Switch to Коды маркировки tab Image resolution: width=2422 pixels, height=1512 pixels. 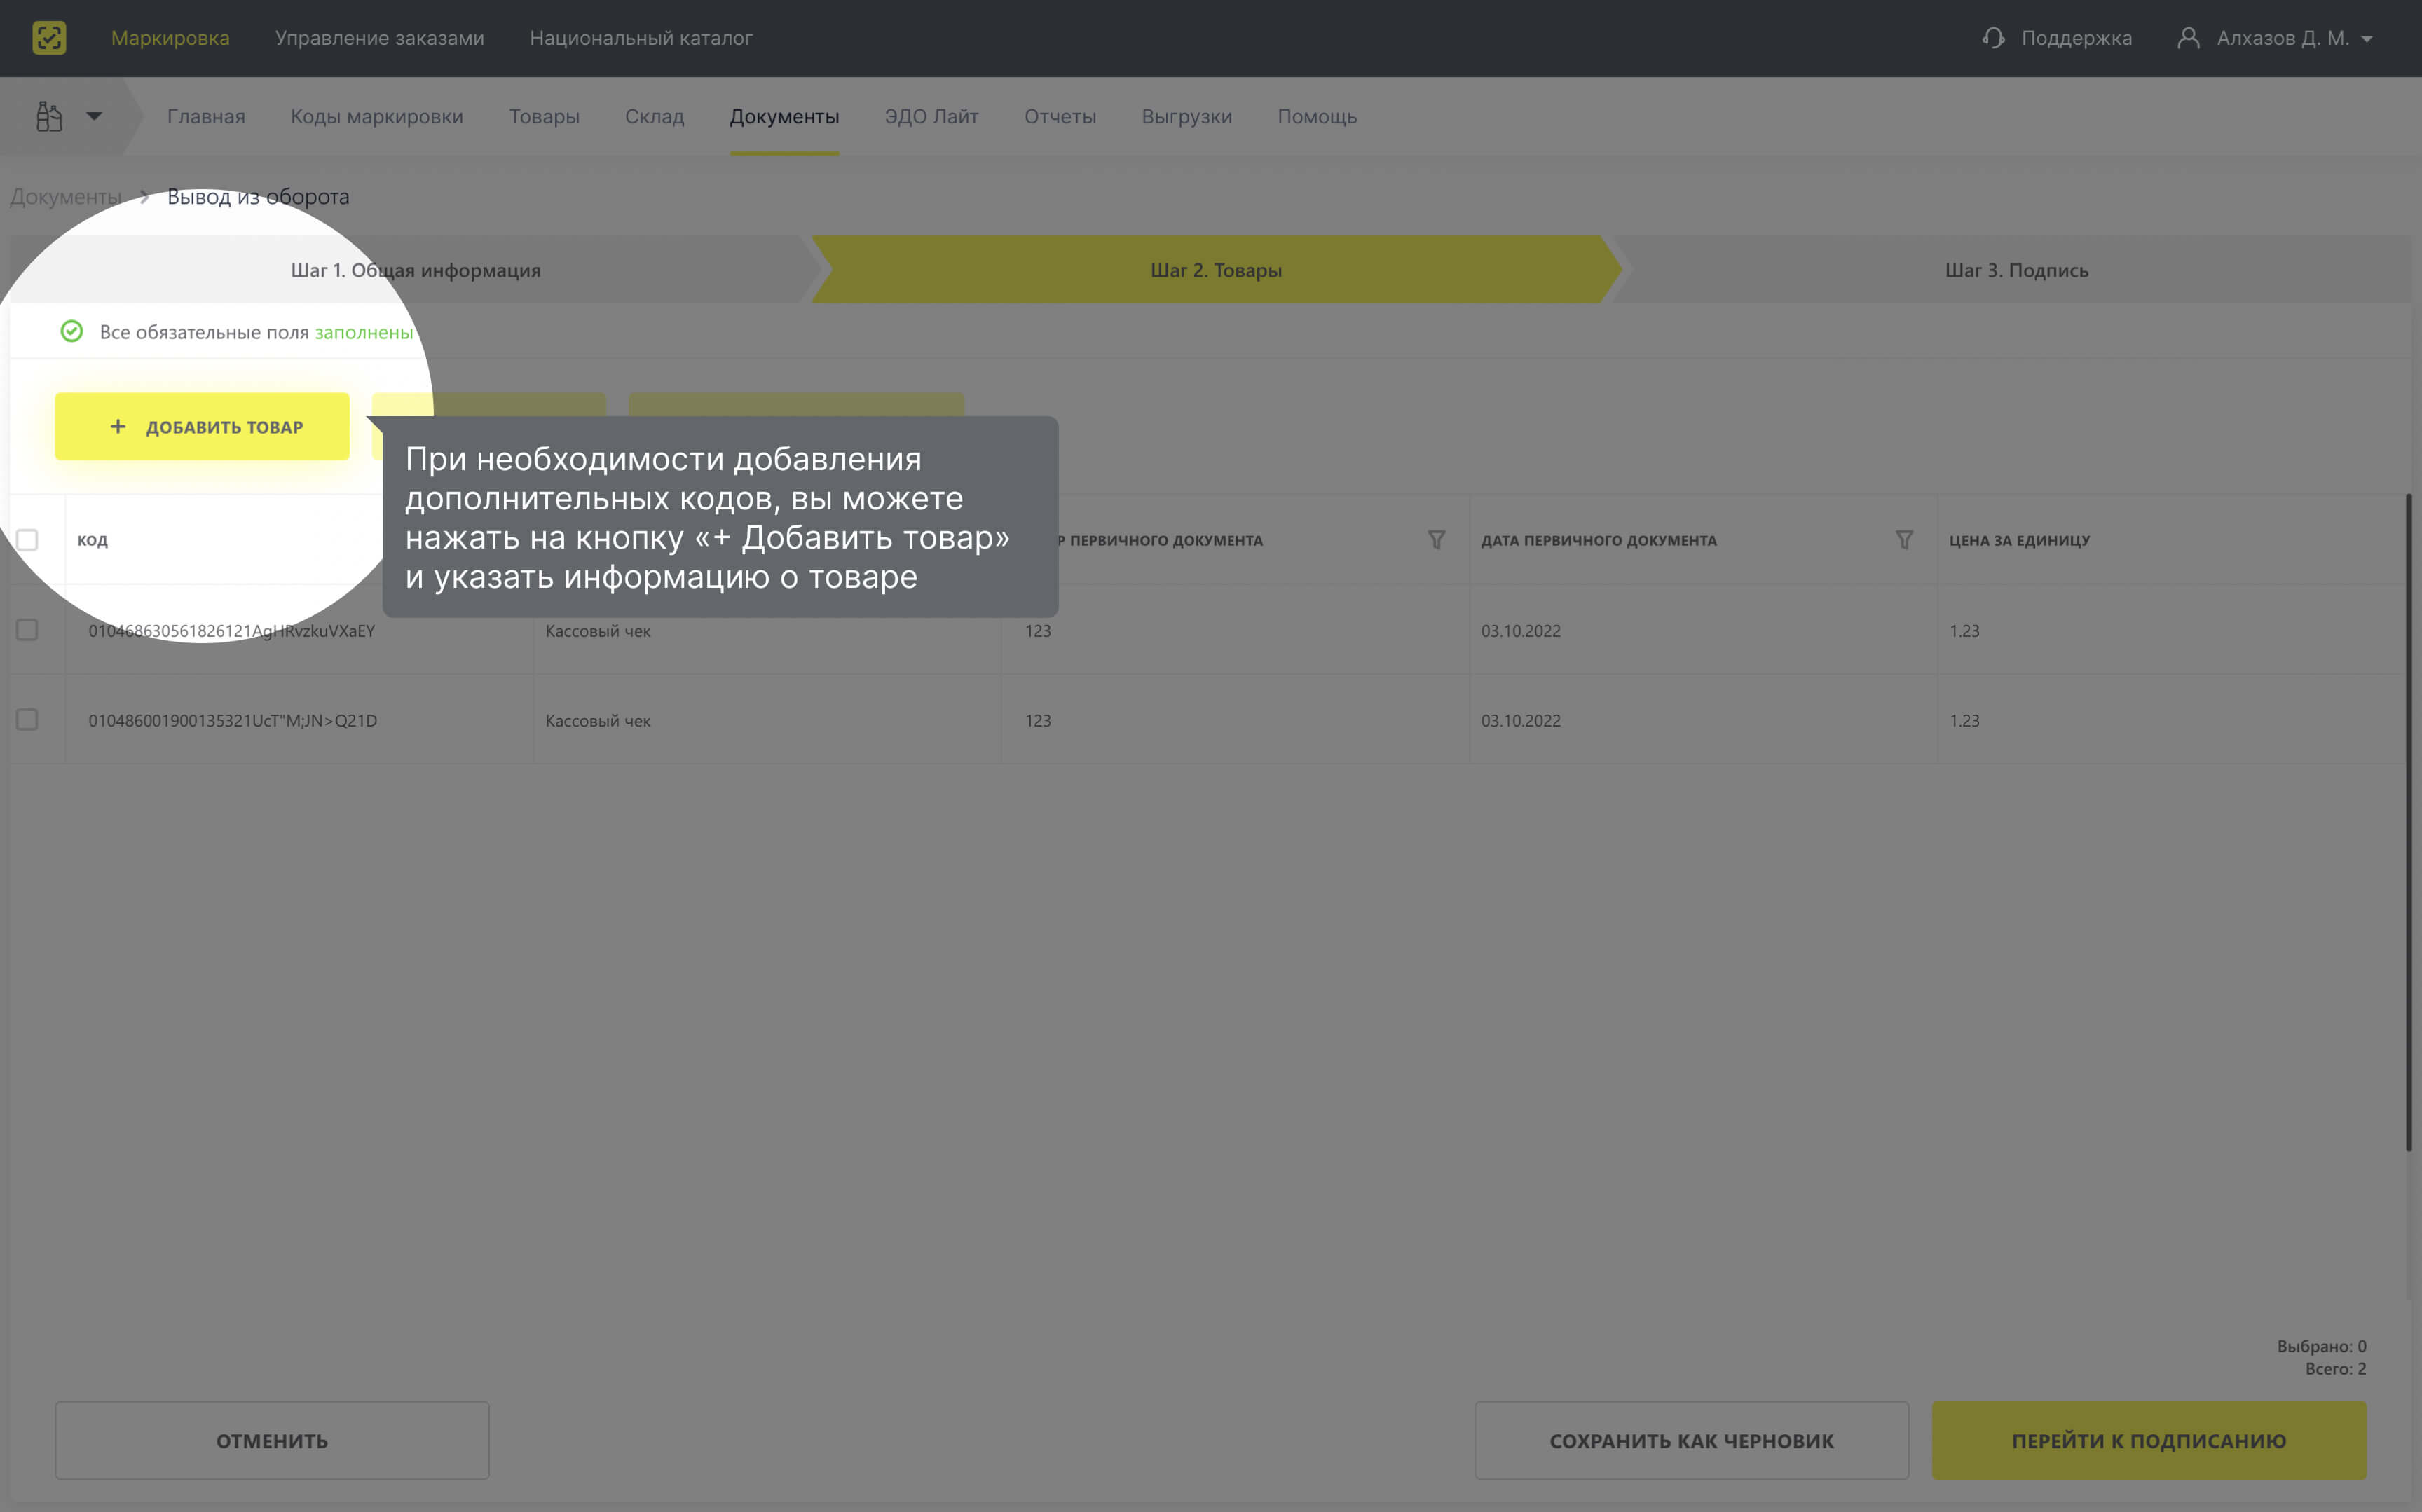pos(377,116)
